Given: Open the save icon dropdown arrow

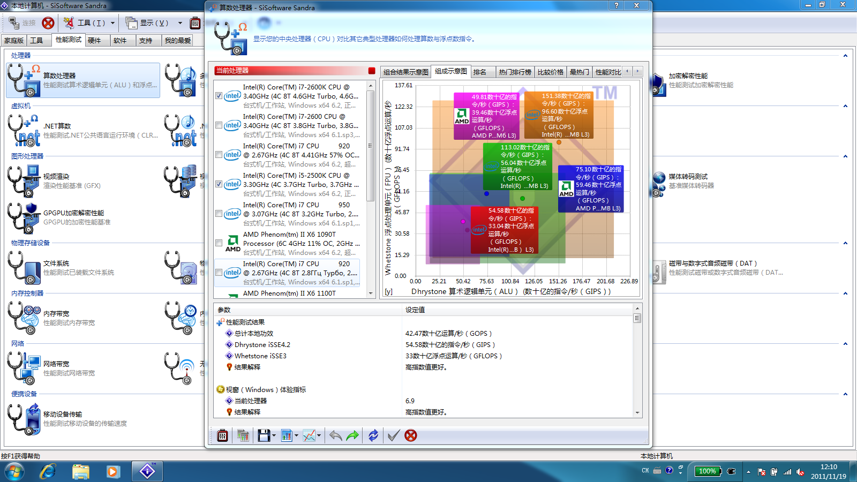Looking at the screenshot, I should pos(274,435).
